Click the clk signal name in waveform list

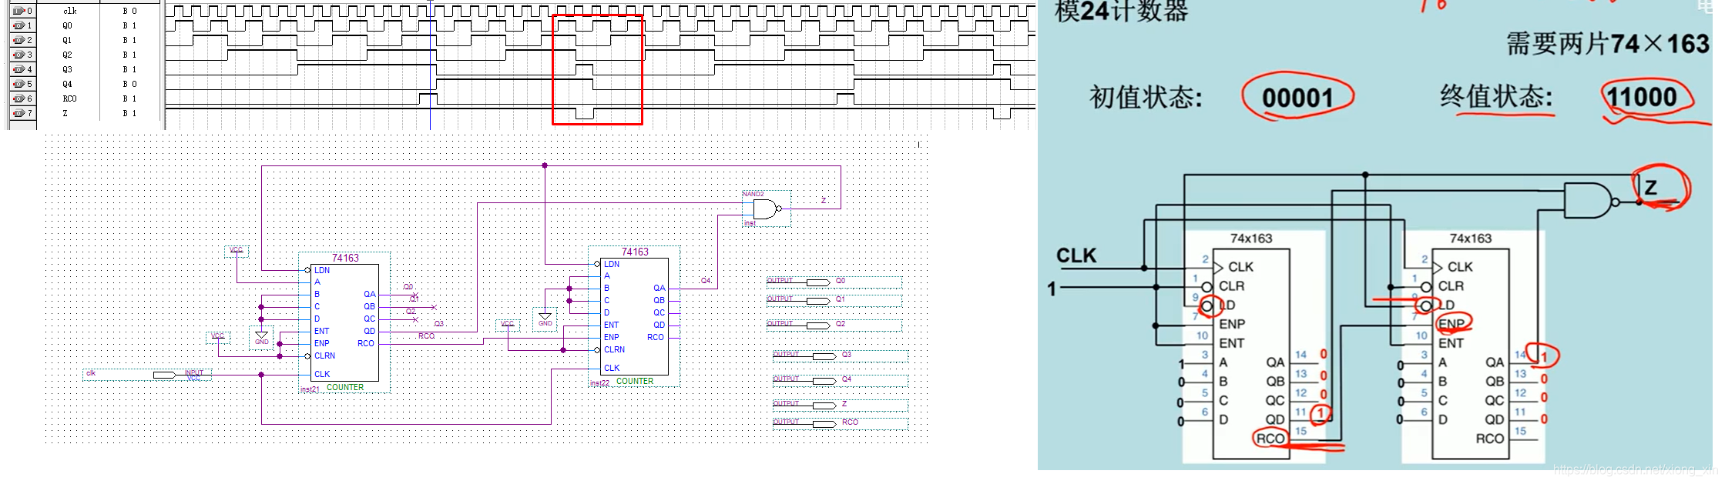coord(70,11)
